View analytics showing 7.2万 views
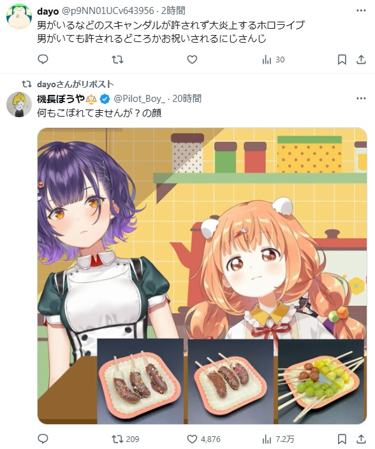Image resolution: width=375 pixels, height=449 pixels. (x=278, y=439)
